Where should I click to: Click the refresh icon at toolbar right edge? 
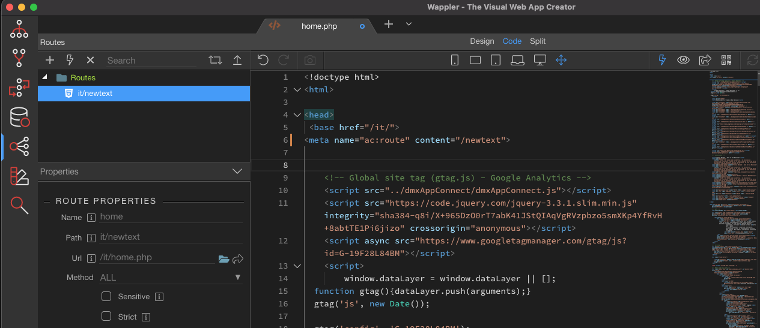pos(752,60)
